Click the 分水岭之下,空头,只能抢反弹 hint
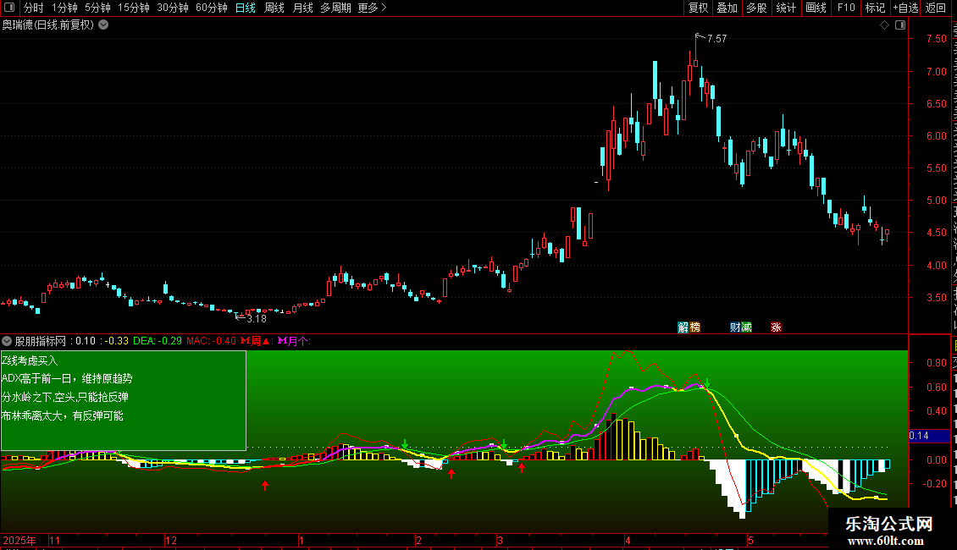The width and height of the screenshot is (957, 550). pos(65,398)
